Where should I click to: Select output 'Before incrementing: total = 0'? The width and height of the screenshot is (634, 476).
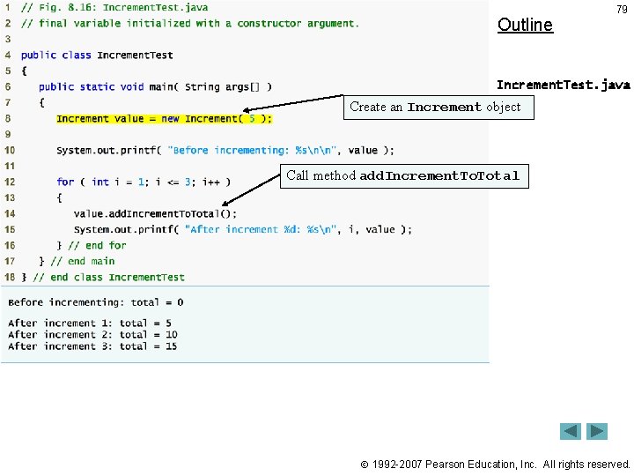tap(96, 302)
